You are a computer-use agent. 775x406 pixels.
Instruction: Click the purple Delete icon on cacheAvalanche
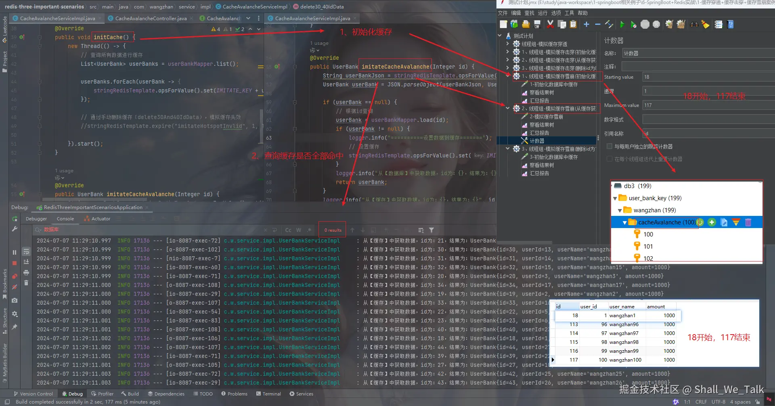748,222
